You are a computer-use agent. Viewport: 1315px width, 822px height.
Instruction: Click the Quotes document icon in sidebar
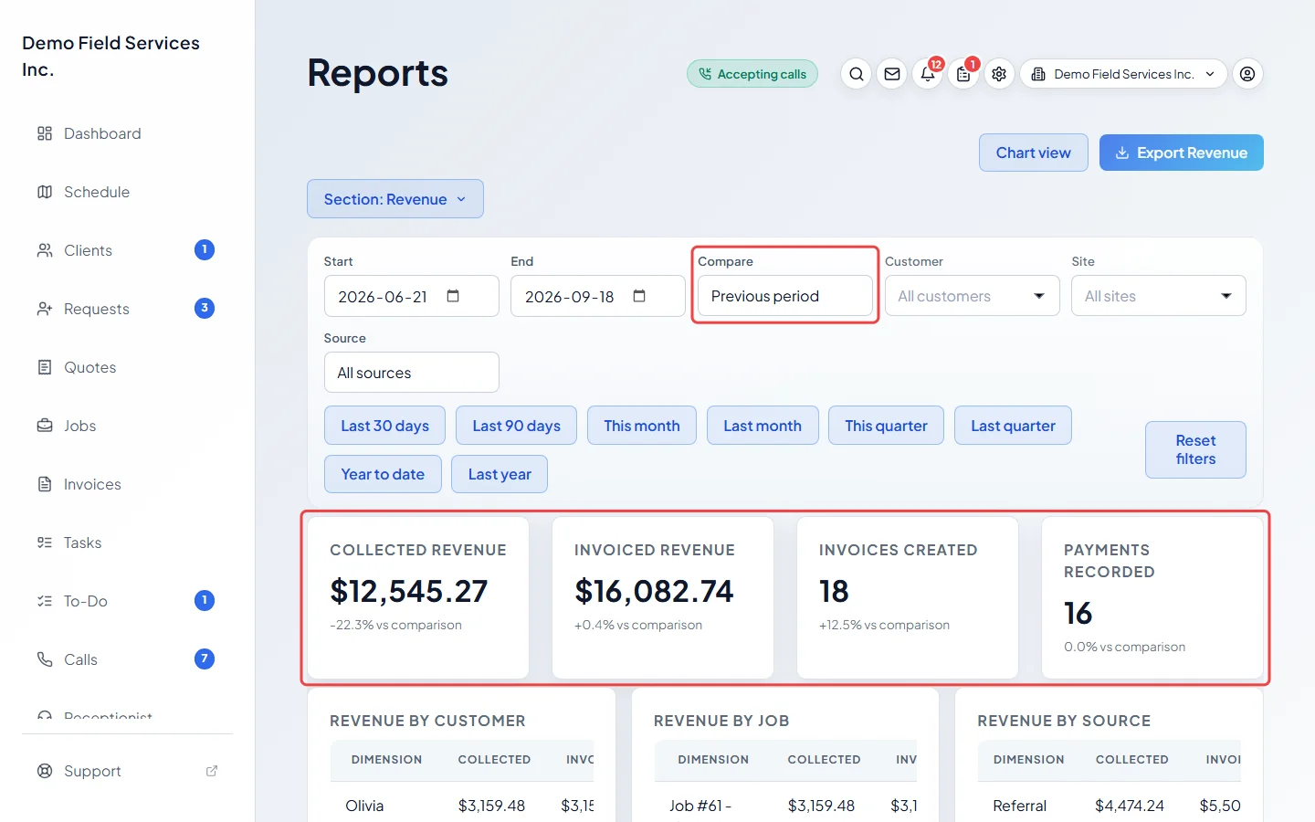[x=45, y=367]
